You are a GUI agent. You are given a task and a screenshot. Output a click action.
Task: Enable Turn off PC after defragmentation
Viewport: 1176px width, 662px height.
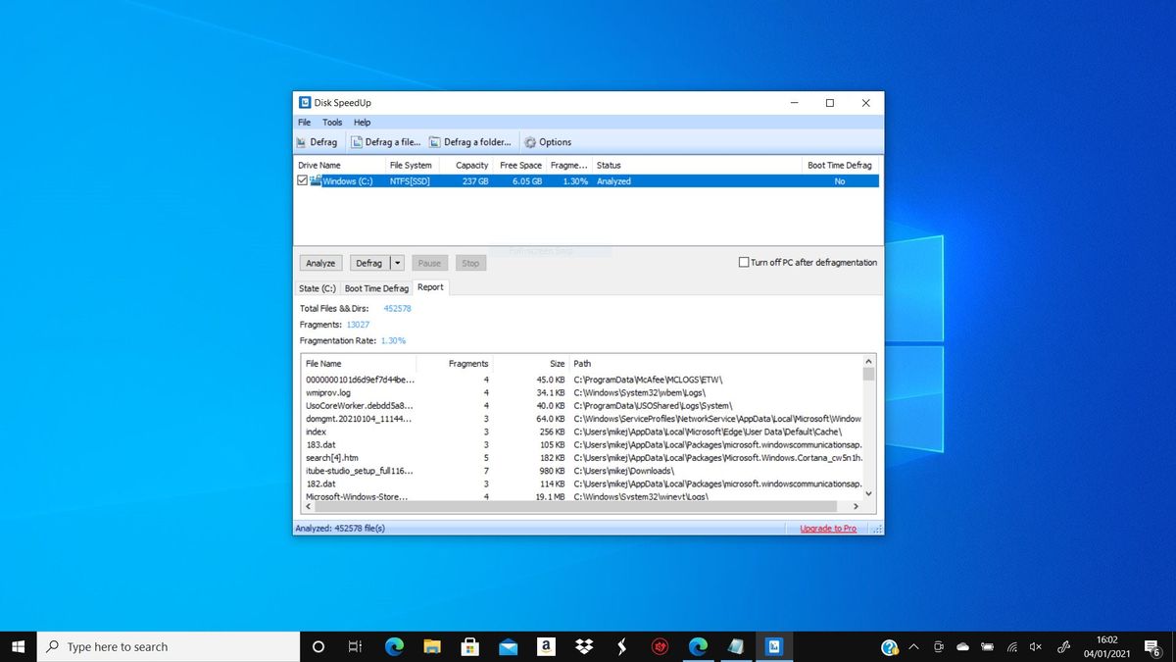pyautogui.click(x=743, y=262)
